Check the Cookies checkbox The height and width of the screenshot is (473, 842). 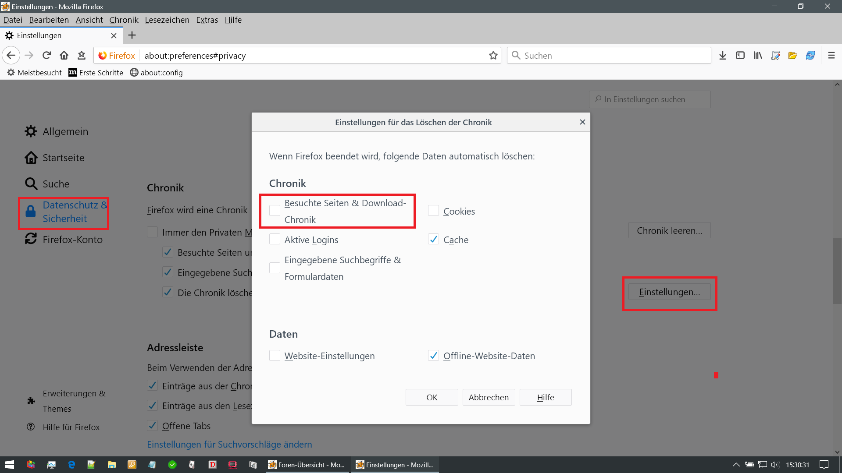(433, 211)
